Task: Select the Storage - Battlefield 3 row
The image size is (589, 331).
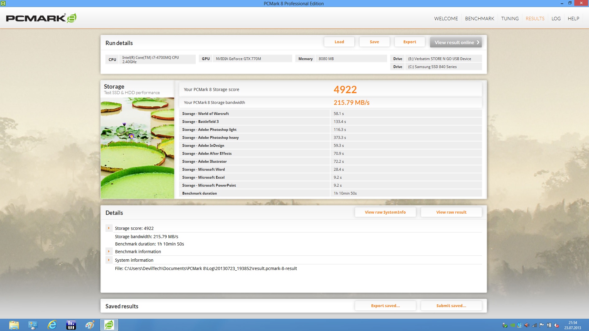Action: coord(330,122)
